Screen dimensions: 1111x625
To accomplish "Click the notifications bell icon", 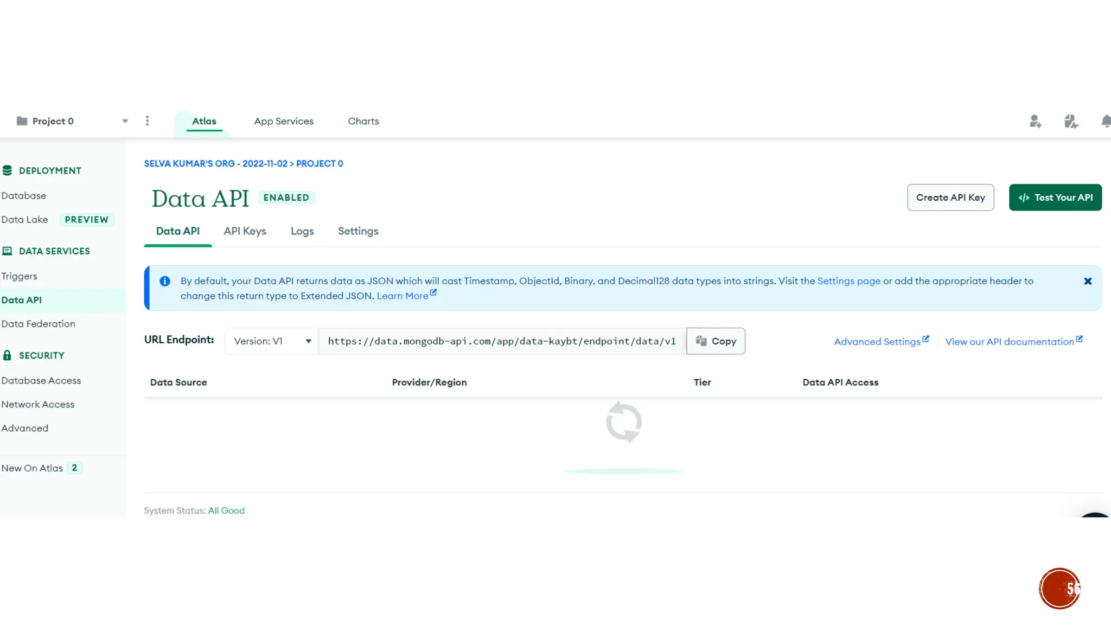I will (x=1106, y=122).
